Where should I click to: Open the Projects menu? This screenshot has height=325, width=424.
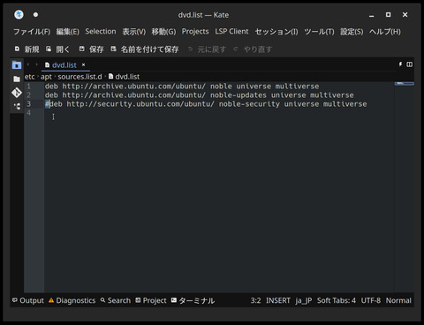click(195, 32)
